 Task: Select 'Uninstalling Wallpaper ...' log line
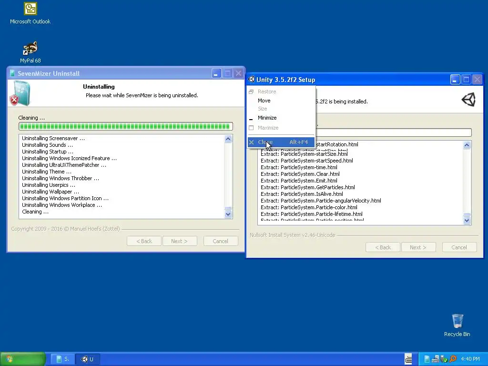click(x=51, y=192)
